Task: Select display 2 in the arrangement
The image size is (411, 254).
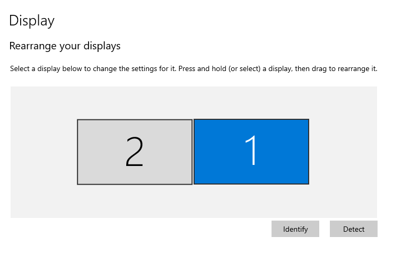Action: tap(135, 152)
